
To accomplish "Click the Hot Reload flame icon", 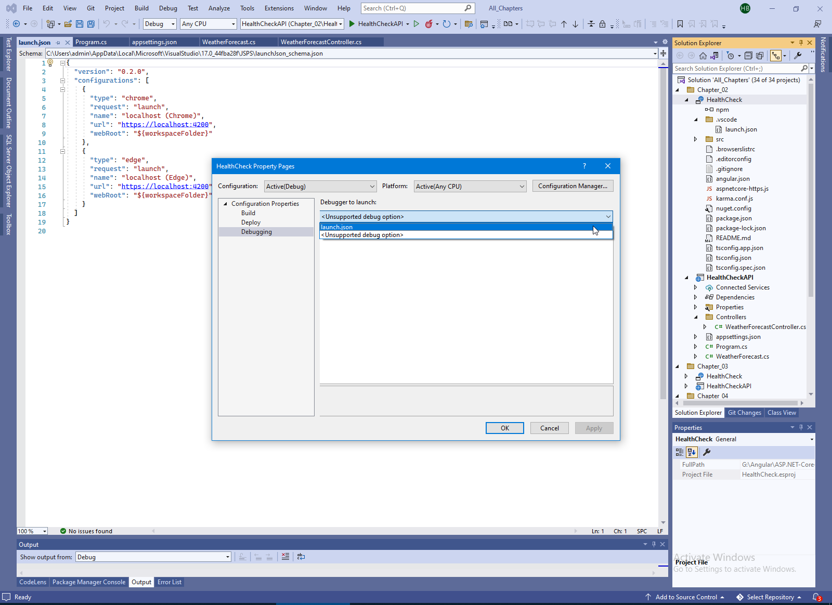I will point(429,24).
